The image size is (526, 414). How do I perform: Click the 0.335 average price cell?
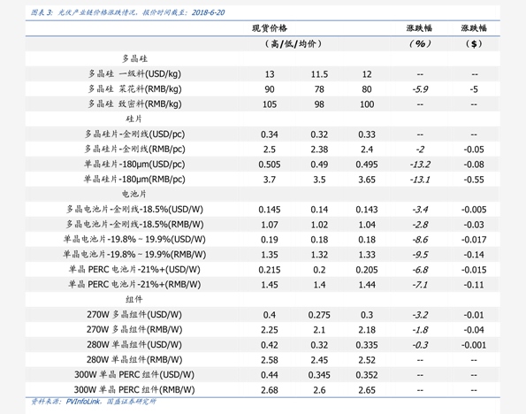tap(367, 345)
